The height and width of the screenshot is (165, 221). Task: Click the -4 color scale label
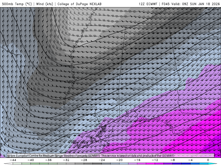point(190,160)
